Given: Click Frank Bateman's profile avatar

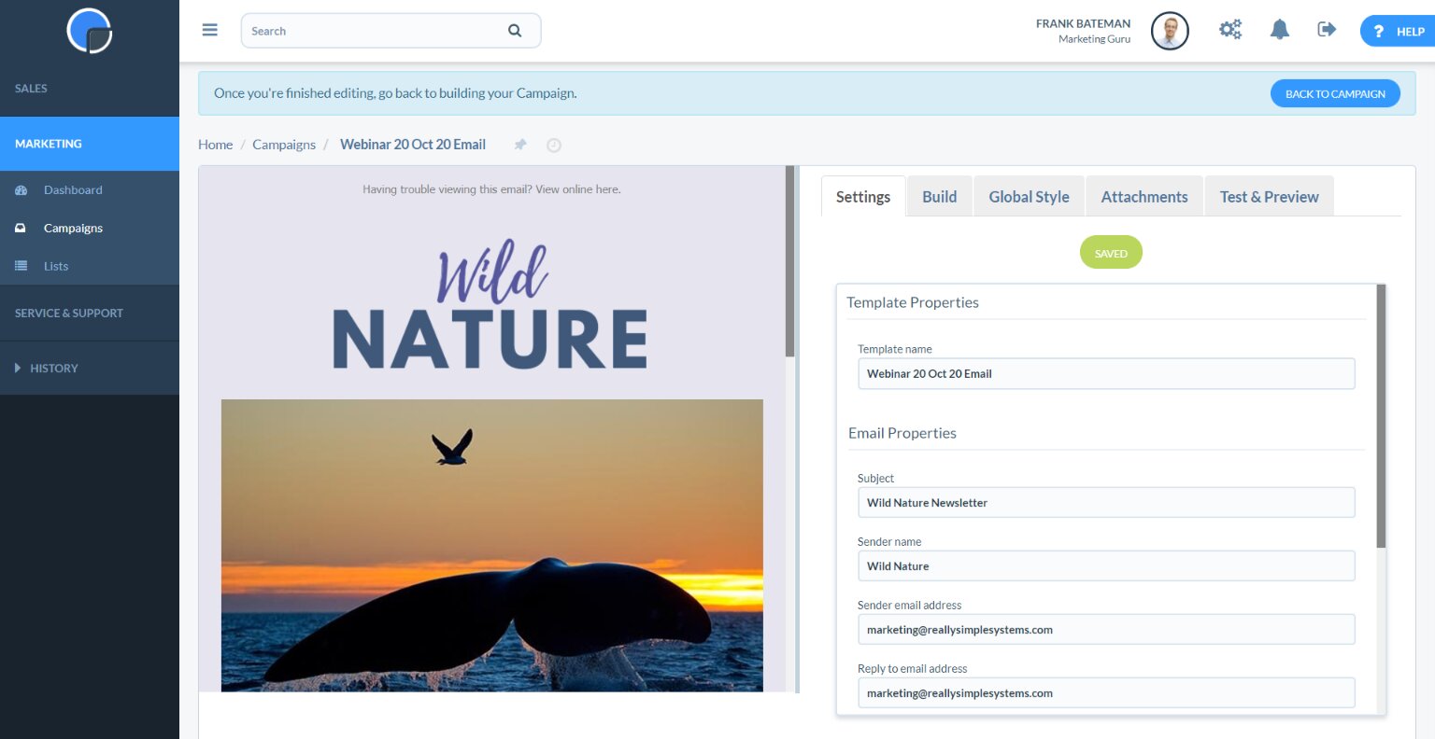Looking at the screenshot, I should (1170, 31).
